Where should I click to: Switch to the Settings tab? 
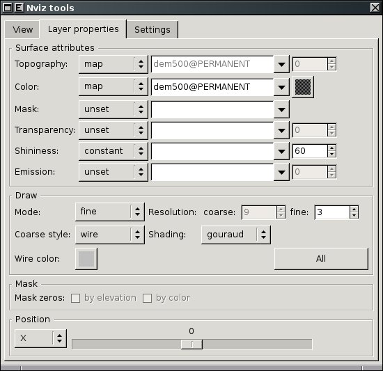153,29
